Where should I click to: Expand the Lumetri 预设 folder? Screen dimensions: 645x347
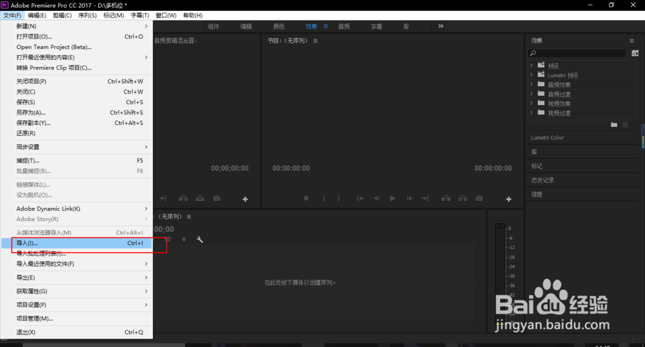click(531, 75)
